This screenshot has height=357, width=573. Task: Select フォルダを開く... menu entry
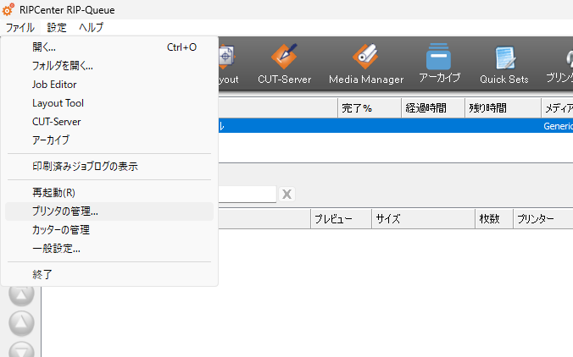(x=109, y=66)
